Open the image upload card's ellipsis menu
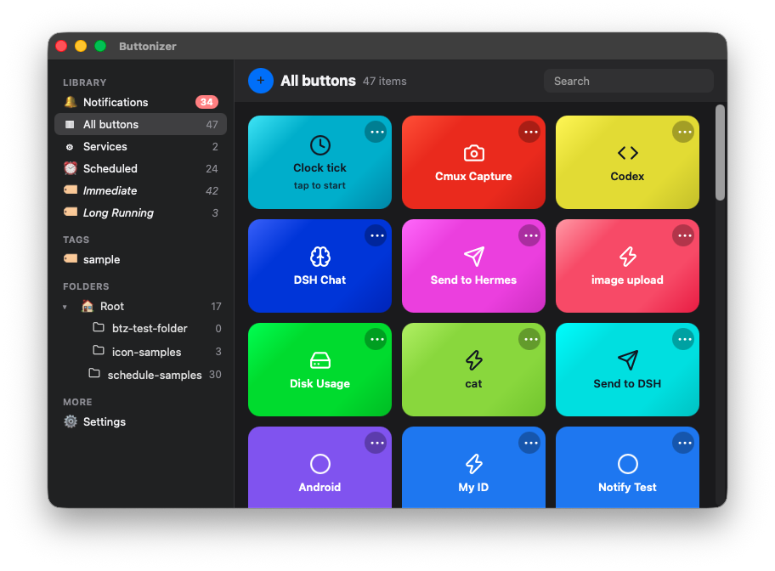Screen dimensions: 775x571 [x=683, y=236]
